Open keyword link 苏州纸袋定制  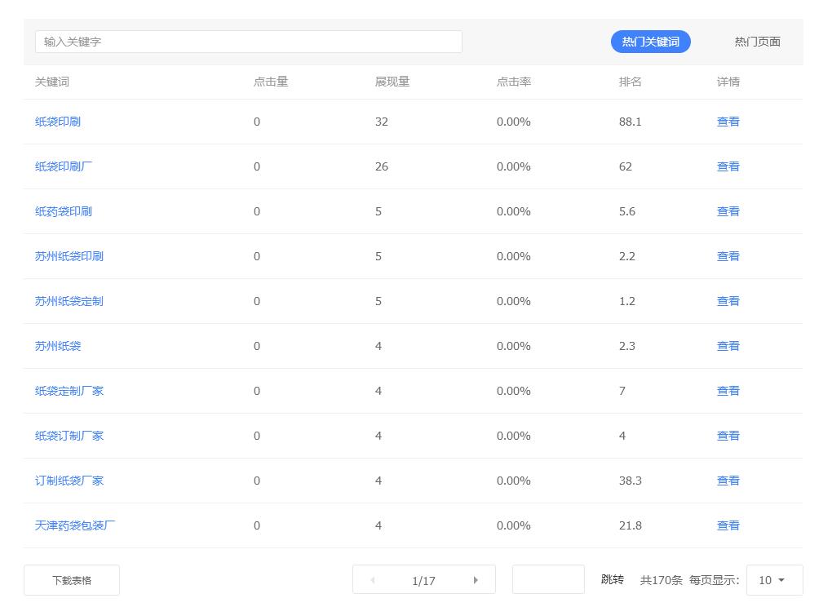click(x=69, y=301)
